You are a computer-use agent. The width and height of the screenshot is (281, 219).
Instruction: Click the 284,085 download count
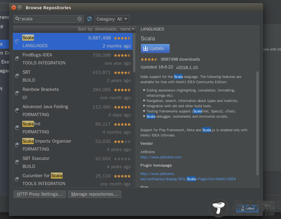pyautogui.click(x=101, y=90)
